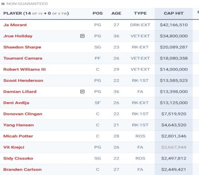
Task: Click the gray Non-Guaranteed legend square
Action: click(3, 4)
